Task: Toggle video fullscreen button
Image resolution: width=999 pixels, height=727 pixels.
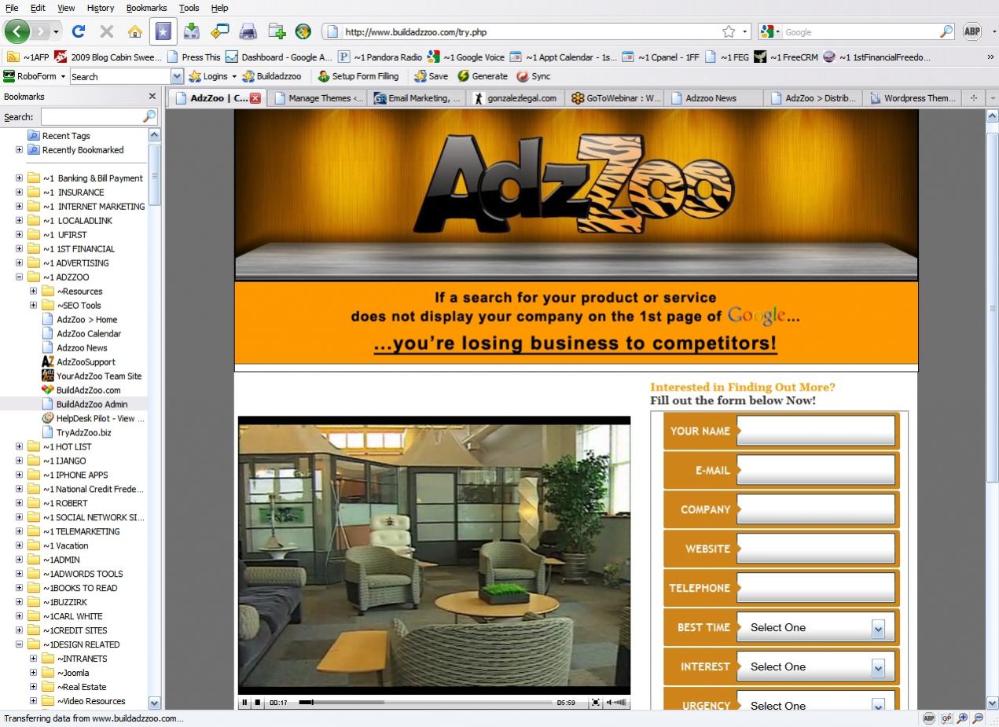Action: coord(595,703)
